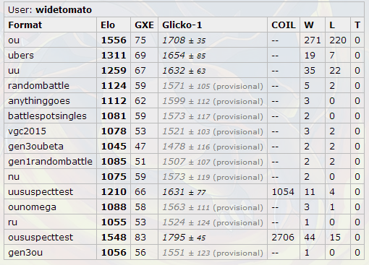369x265 pixels.
Task: Click the Format column header
Action: 25,25
